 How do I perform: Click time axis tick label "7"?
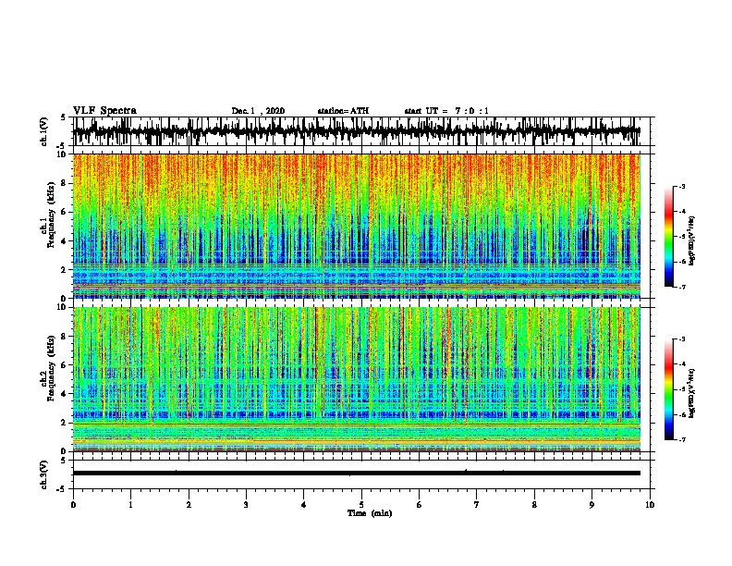pos(477,505)
